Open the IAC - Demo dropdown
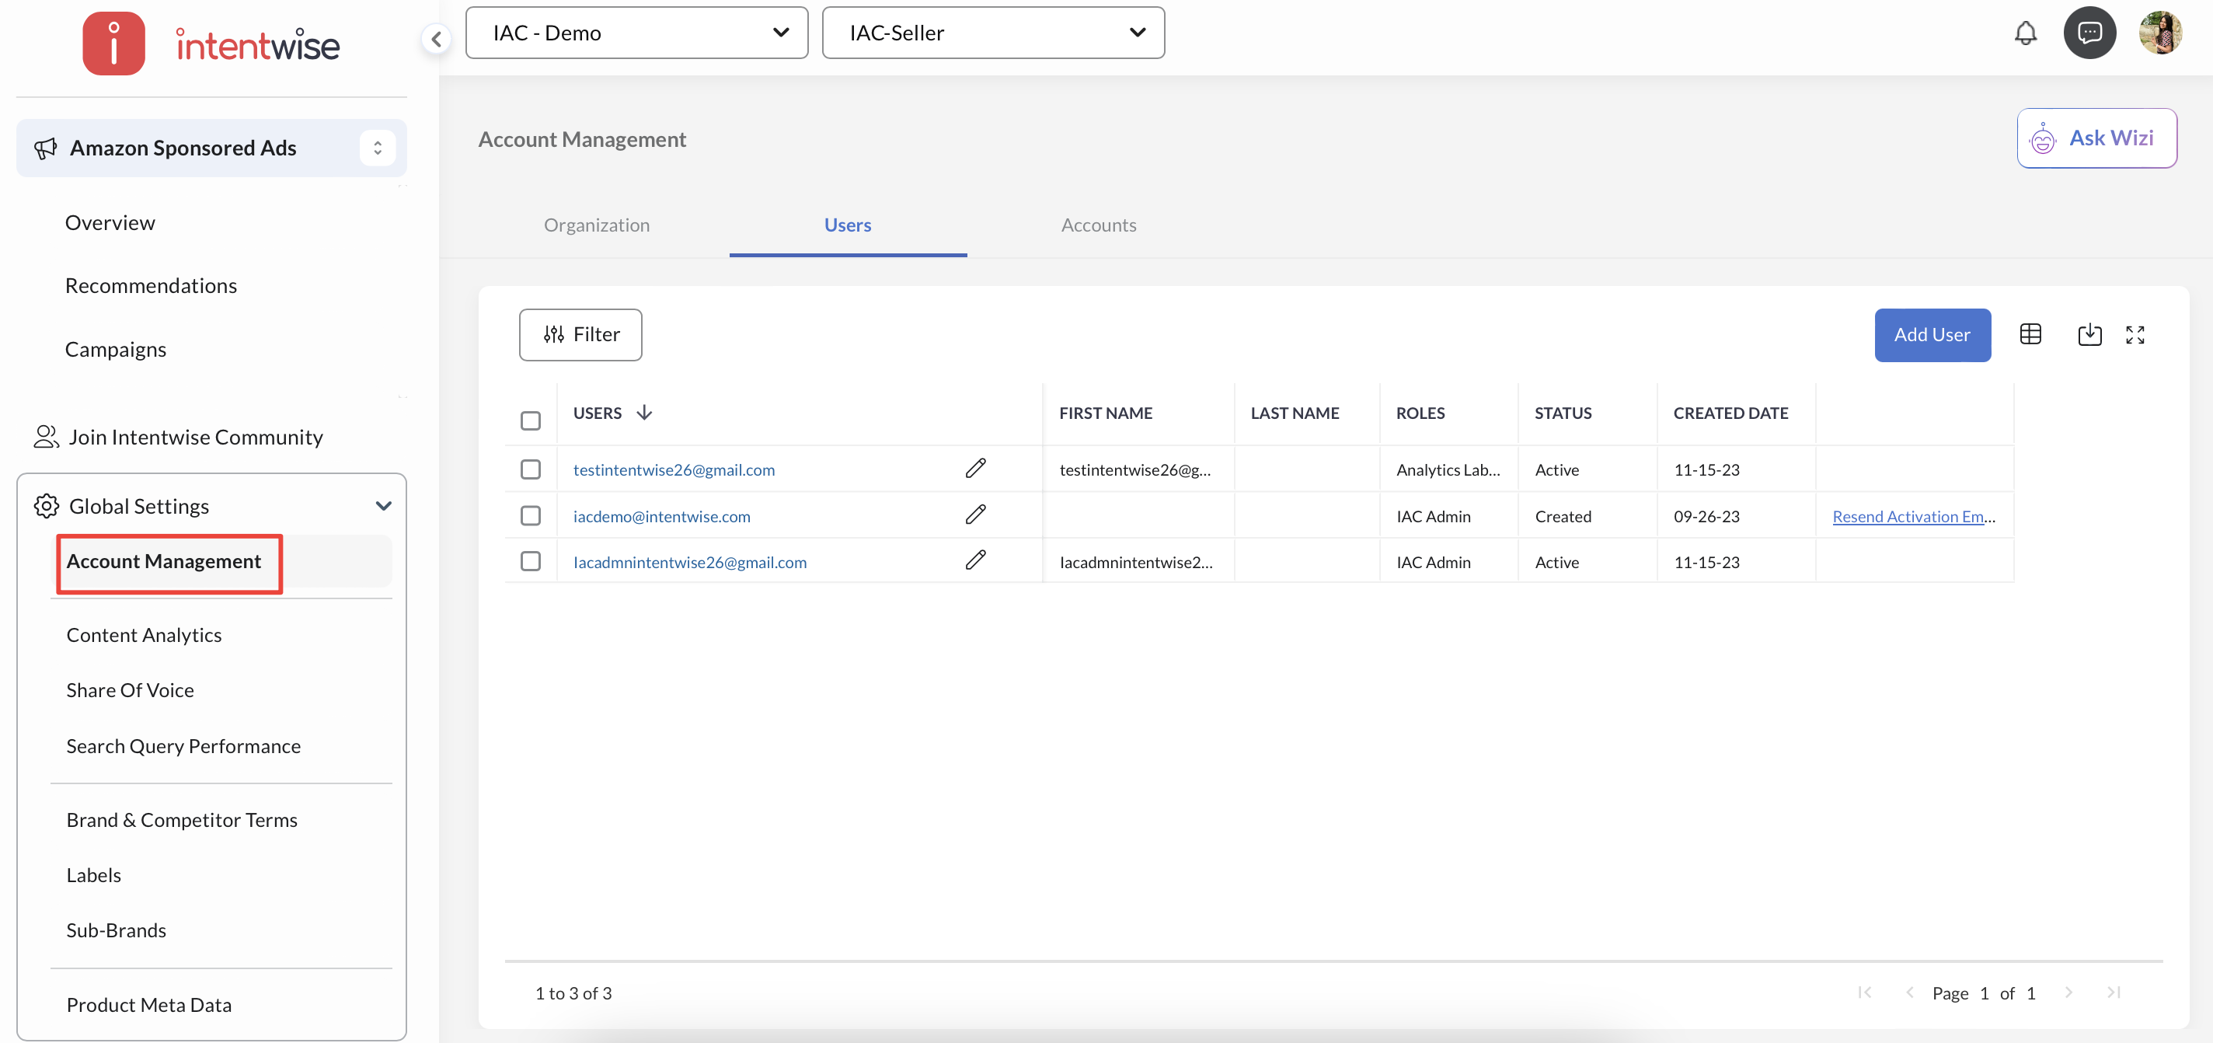Image resolution: width=2213 pixels, height=1043 pixels. (x=636, y=33)
